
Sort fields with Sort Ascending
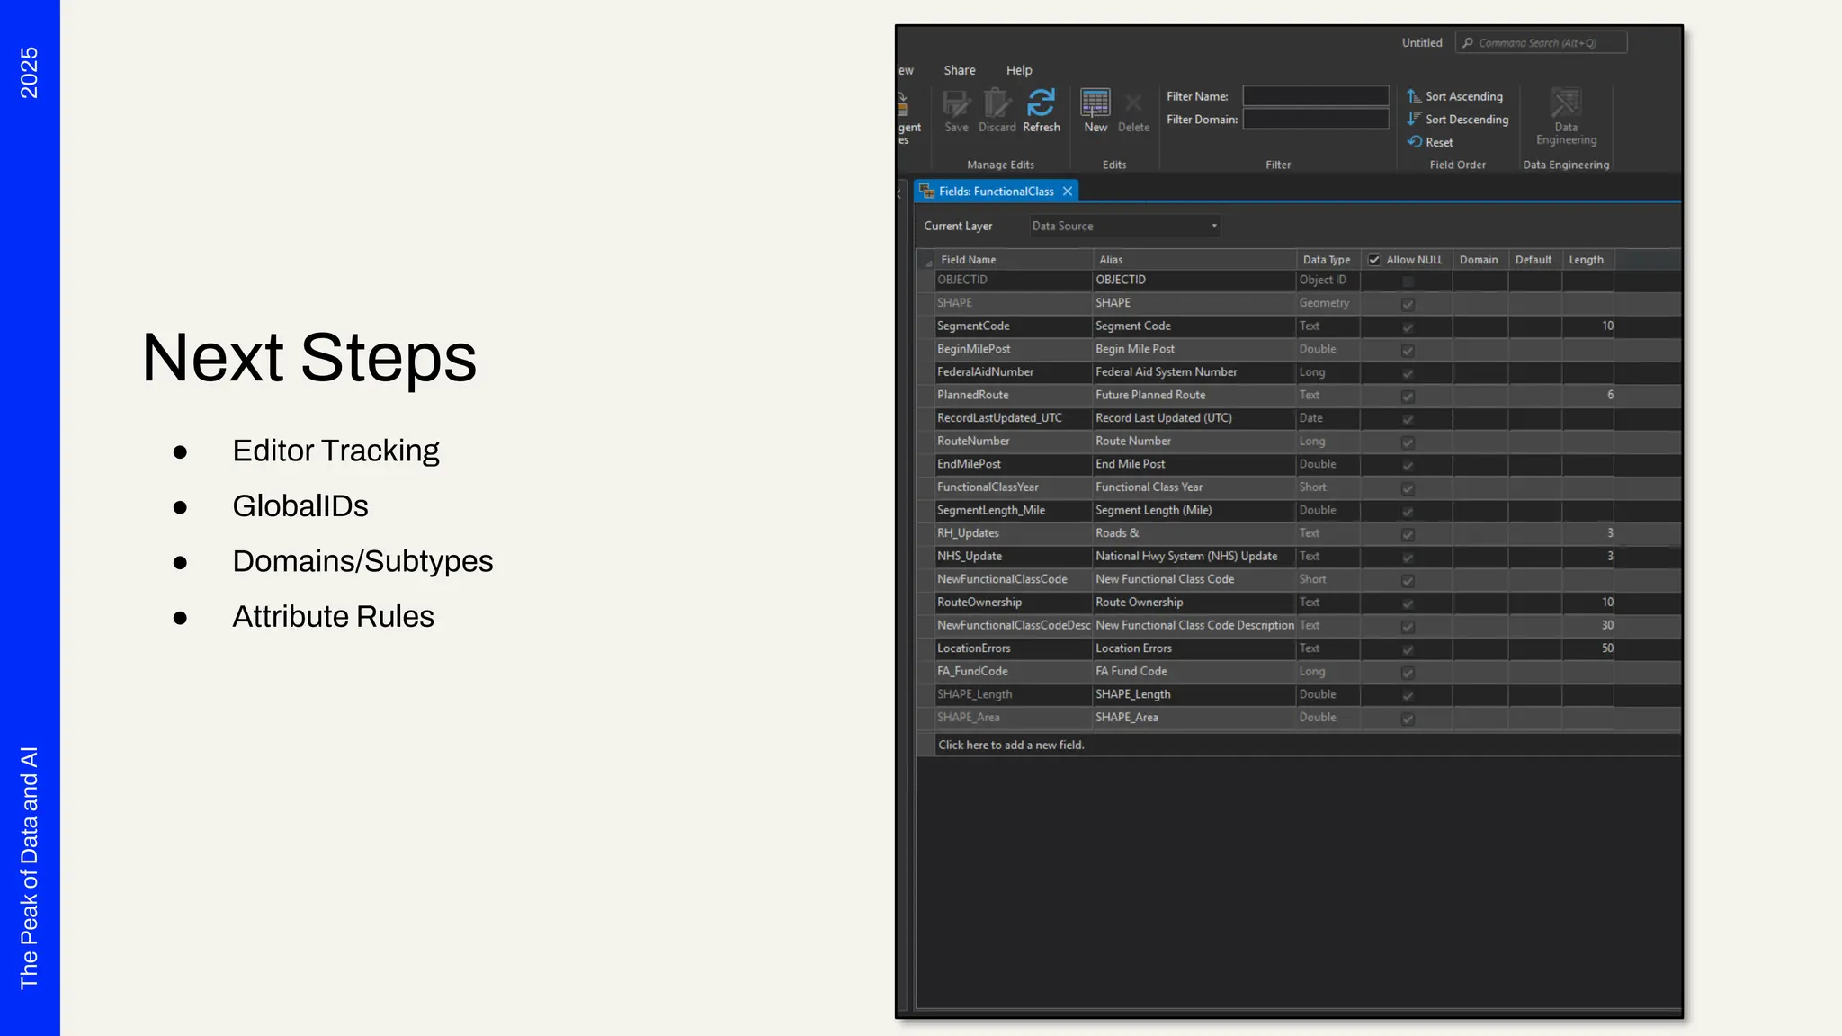(x=1454, y=96)
